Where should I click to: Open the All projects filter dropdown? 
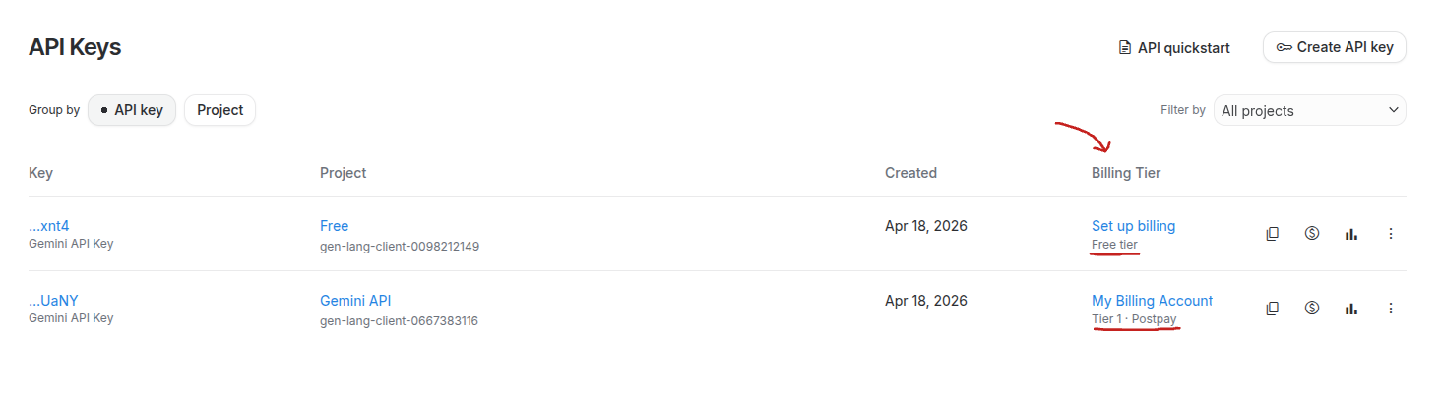pyautogui.click(x=1309, y=111)
